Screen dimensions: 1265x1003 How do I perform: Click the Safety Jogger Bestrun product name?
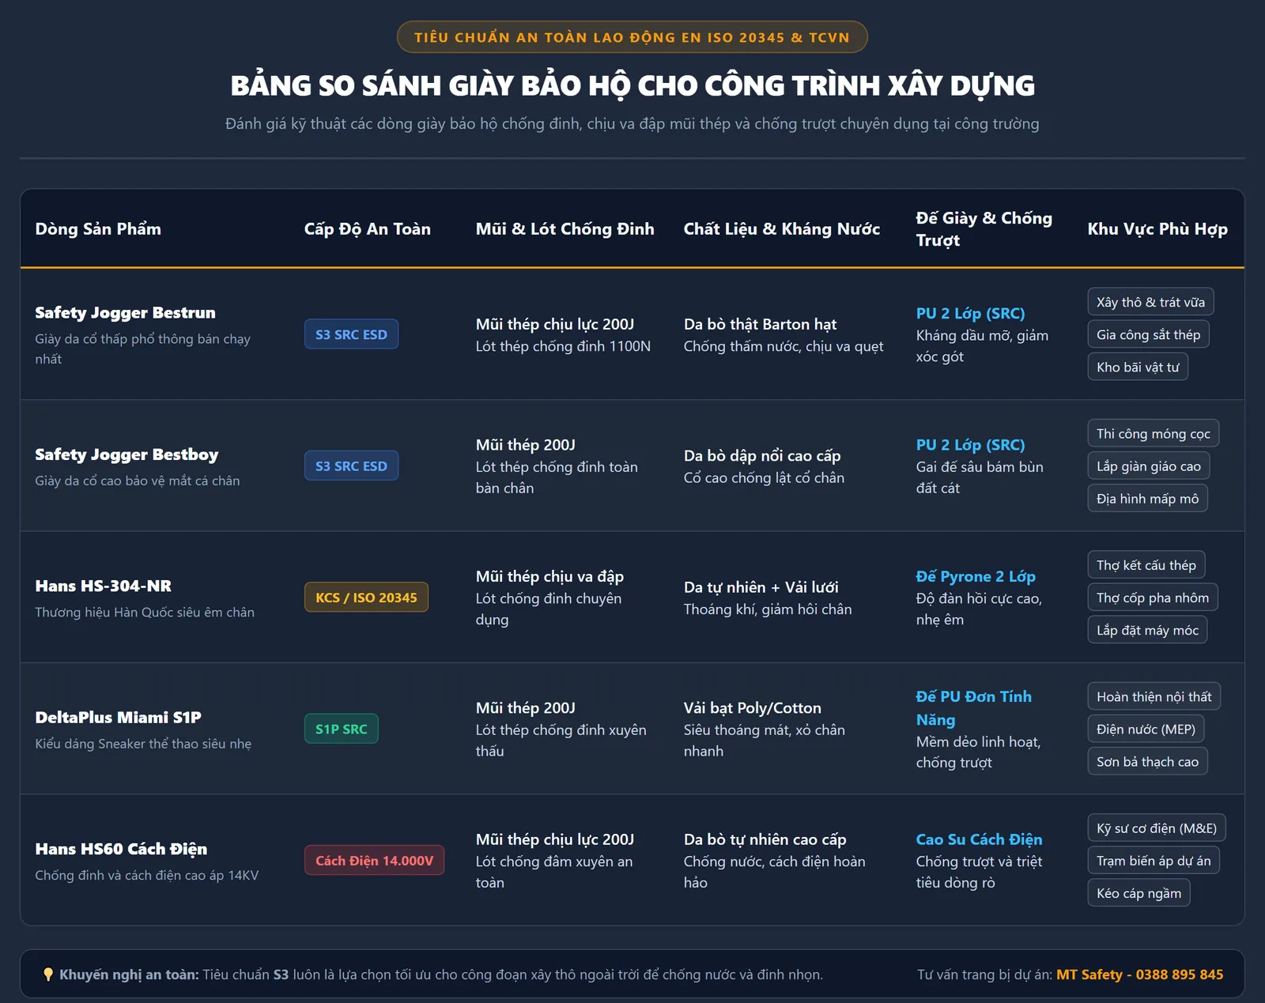[x=125, y=312]
